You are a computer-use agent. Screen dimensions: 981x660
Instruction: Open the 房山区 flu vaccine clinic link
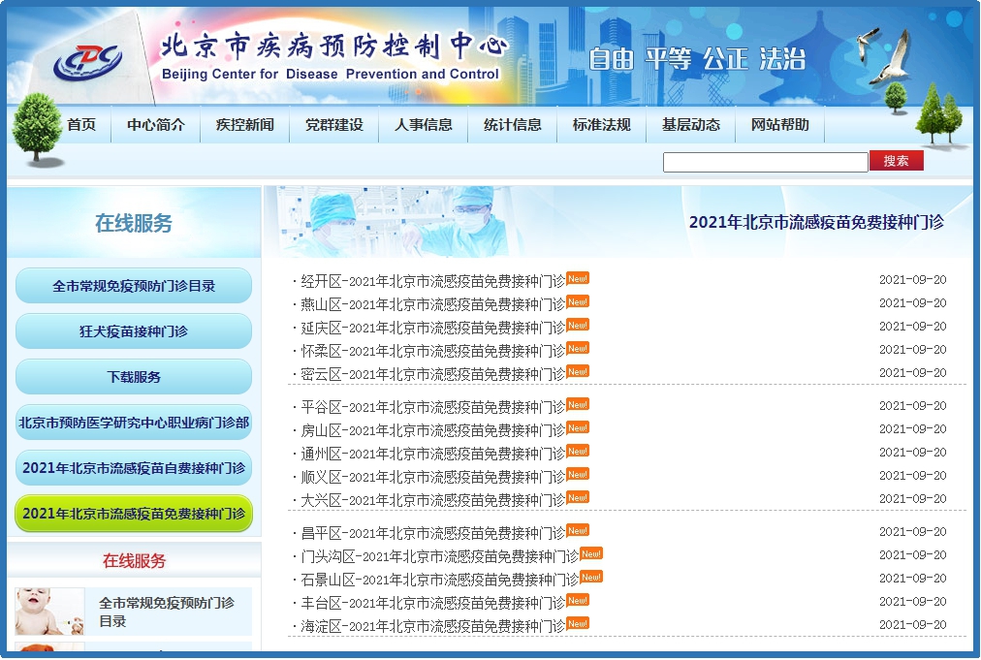pos(432,430)
